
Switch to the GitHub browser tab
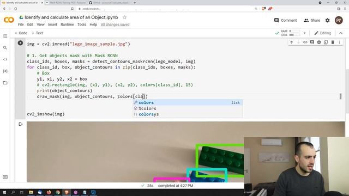[x=110, y=3]
